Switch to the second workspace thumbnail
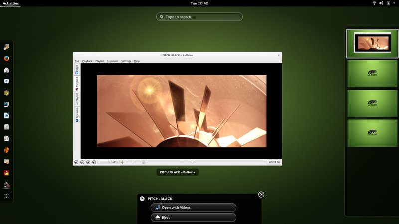Image resolution: width=399 pixels, height=224 pixels. pos(372,73)
